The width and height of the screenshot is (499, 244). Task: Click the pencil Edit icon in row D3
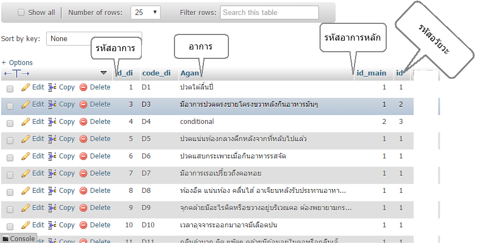26,104
